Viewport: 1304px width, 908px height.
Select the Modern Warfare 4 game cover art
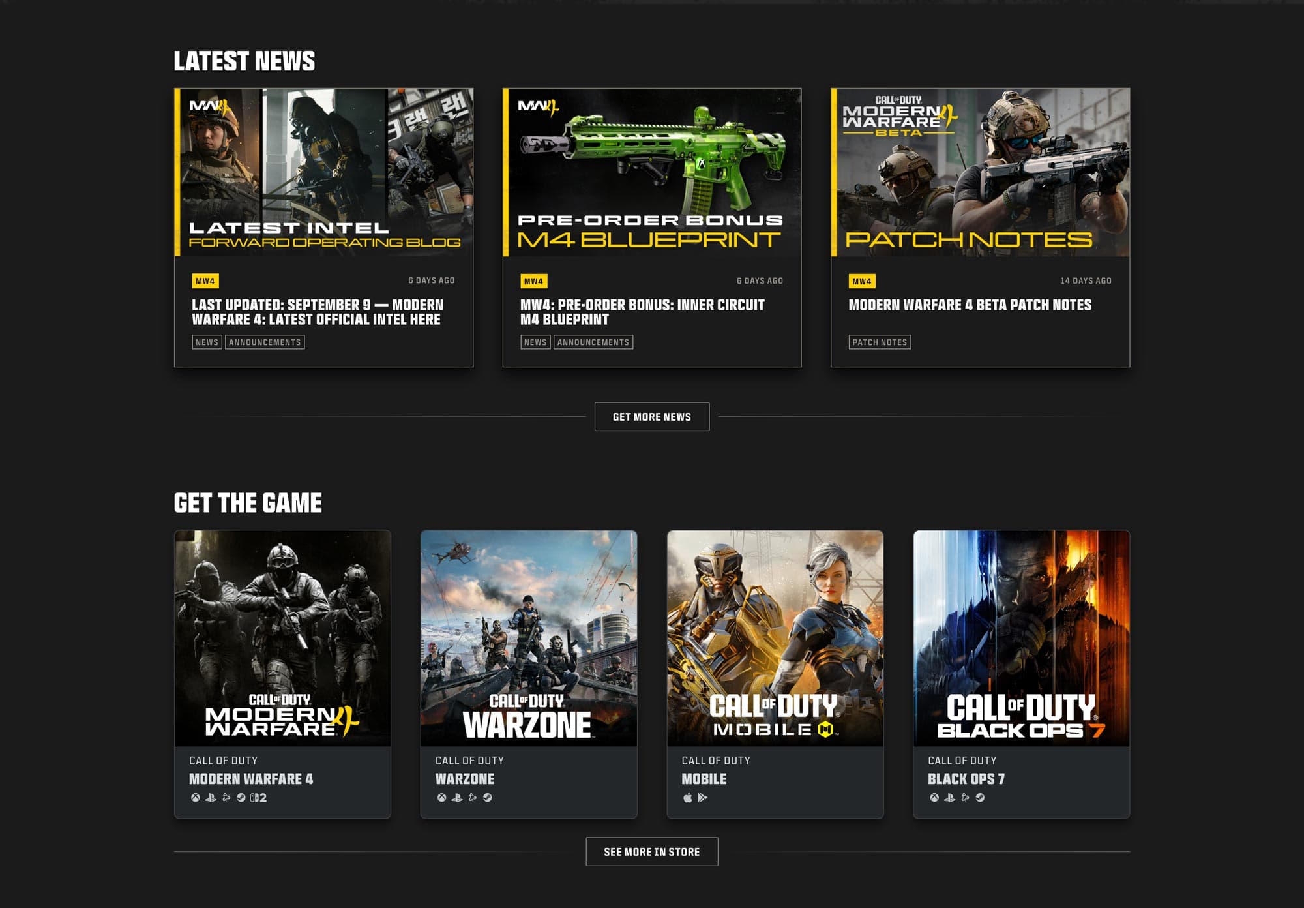click(283, 639)
